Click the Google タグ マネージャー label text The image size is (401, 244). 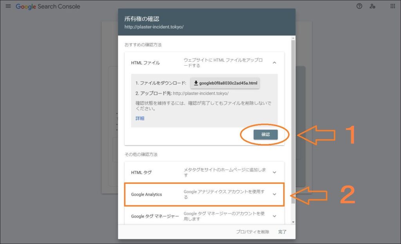(155, 216)
